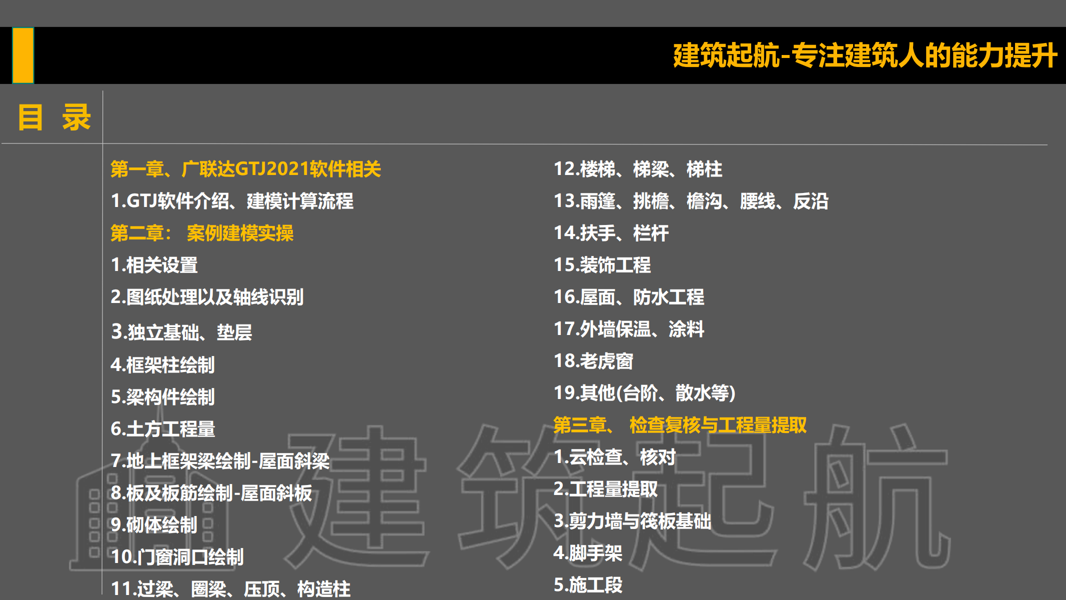Click item "1.云检查、核对"
The height and width of the screenshot is (600, 1066).
click(615, 457)
